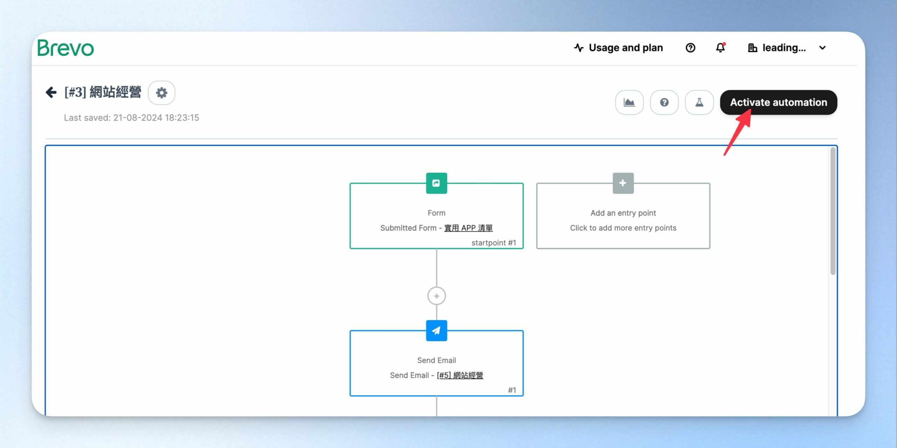Click the blue Send Email paper plane icon
Image resolution: width=897 pixels, height=448 pixels.
tap(437, 330)
